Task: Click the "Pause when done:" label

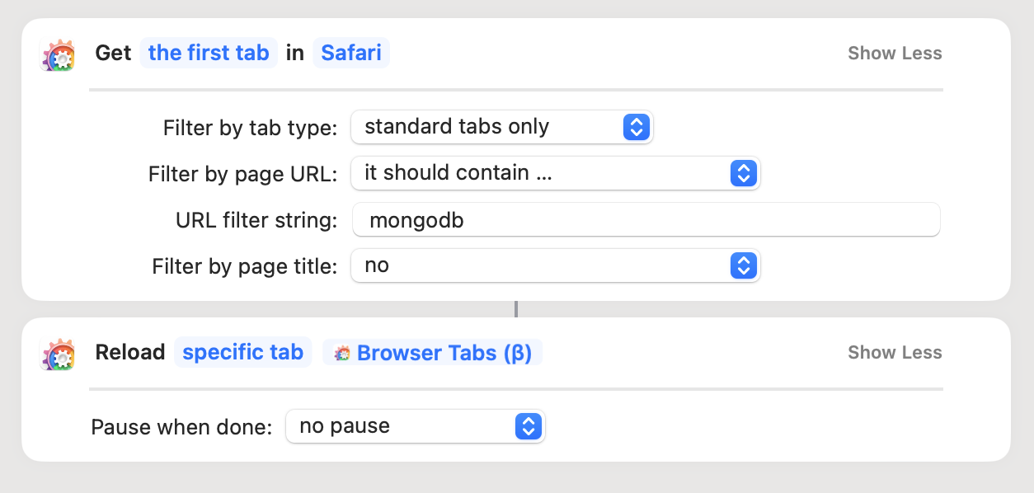Action: coord(181,427)
